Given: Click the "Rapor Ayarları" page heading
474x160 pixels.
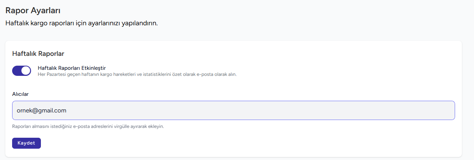Looking at the screenshot, I should tap(33, 11).
